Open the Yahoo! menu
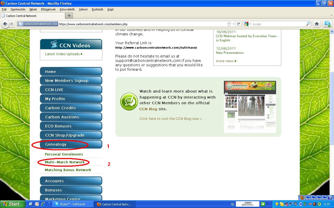The width and height of the screenshot is (334, 208). pyautogui.click(x=83, y=9)
